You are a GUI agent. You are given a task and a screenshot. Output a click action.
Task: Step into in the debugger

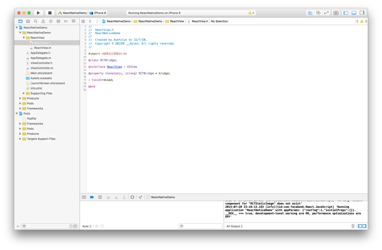[116, 197]
